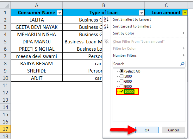The width and height of the screenshot is (193, 139).
Task: Choose Sort Smallest to Largest
Action: (x=132, y=19)
